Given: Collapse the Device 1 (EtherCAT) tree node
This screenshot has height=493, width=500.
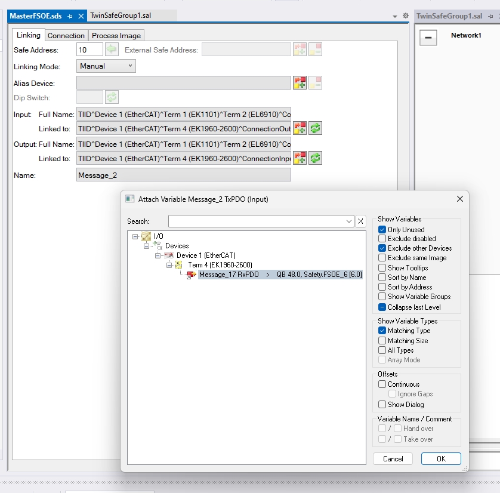Looking at the screenshot, I should 158,255.
